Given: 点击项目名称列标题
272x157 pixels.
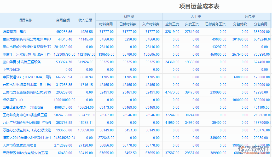Looking at the screenshot, I should click(25, 20).
